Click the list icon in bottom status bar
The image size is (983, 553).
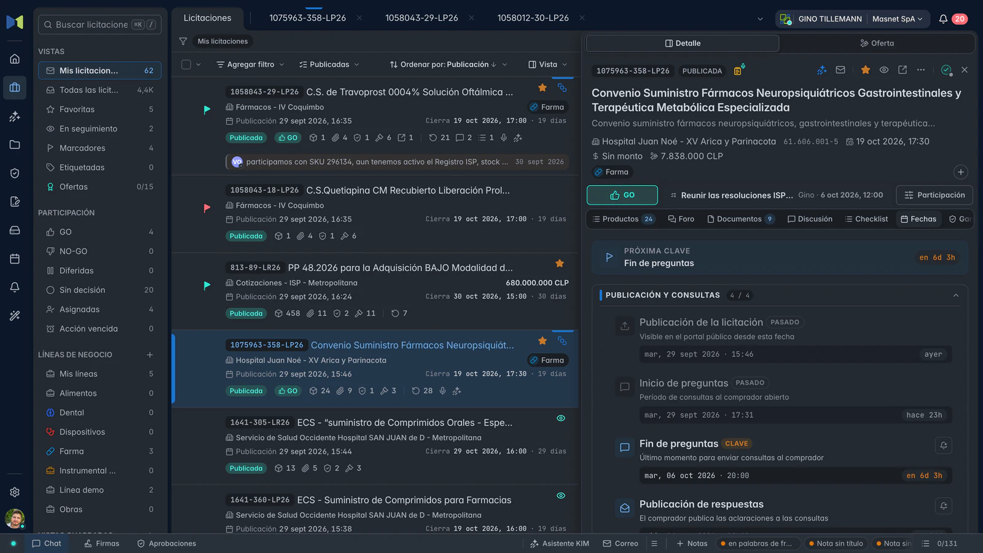click(x=926, y=543)
